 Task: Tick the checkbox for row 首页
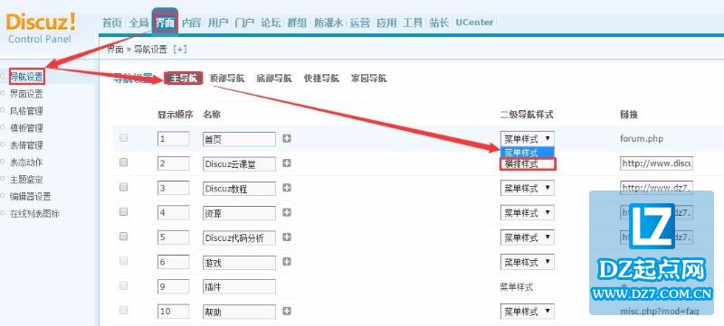[123, 137]
